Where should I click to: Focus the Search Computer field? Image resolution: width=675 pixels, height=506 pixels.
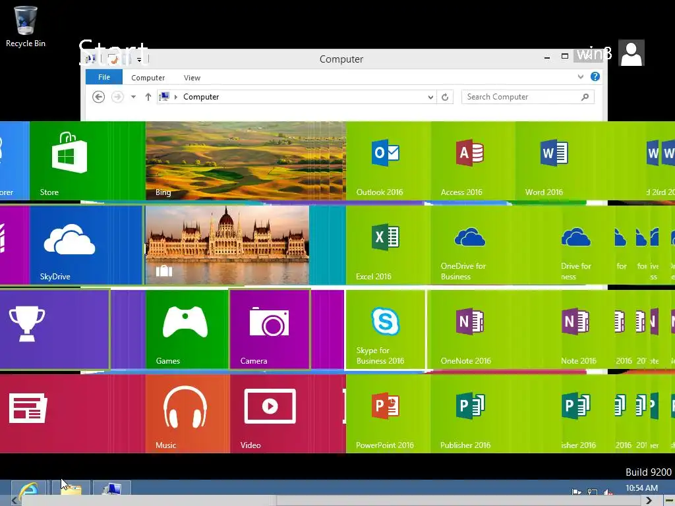tap(528, 97)
